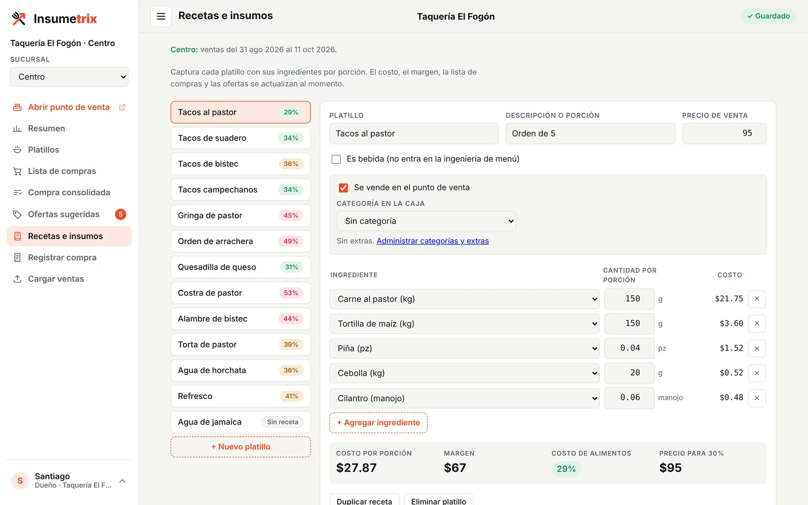The height and width of the screenshot is (505, 808).
Task: Toggle the hamburger menu button
Action: 161,17
